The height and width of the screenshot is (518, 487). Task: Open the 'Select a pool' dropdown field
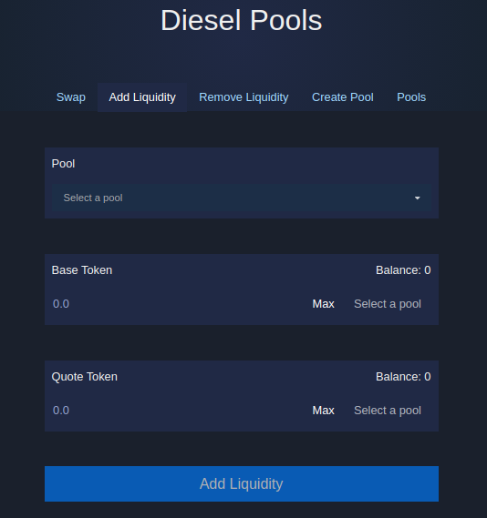(242, 198)
